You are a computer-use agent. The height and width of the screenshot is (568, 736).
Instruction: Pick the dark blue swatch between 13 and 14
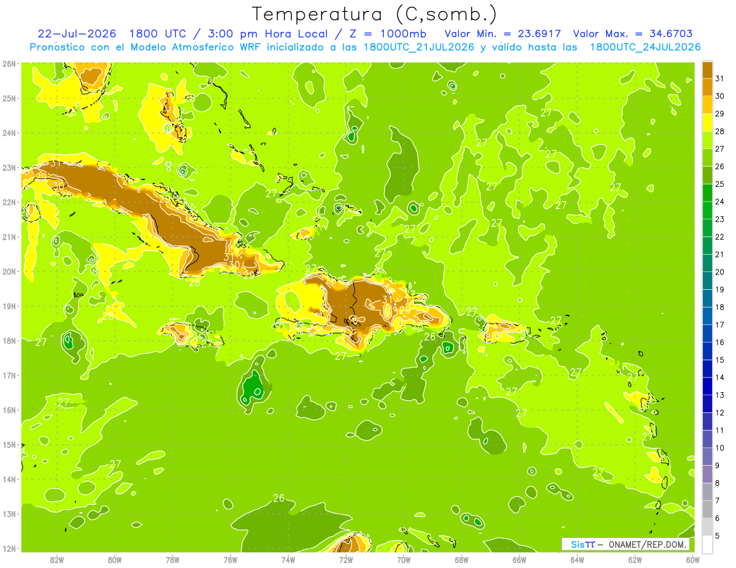tap(707, 386)
